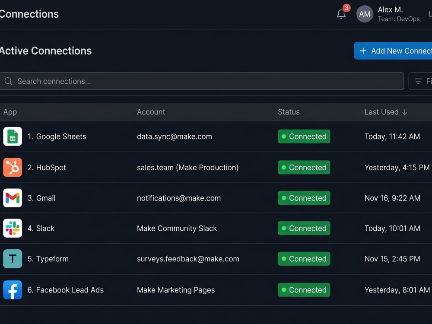This screenshot has height=324, width=432.
Task: Click the Account column header
Action: (x=151, y=112)
